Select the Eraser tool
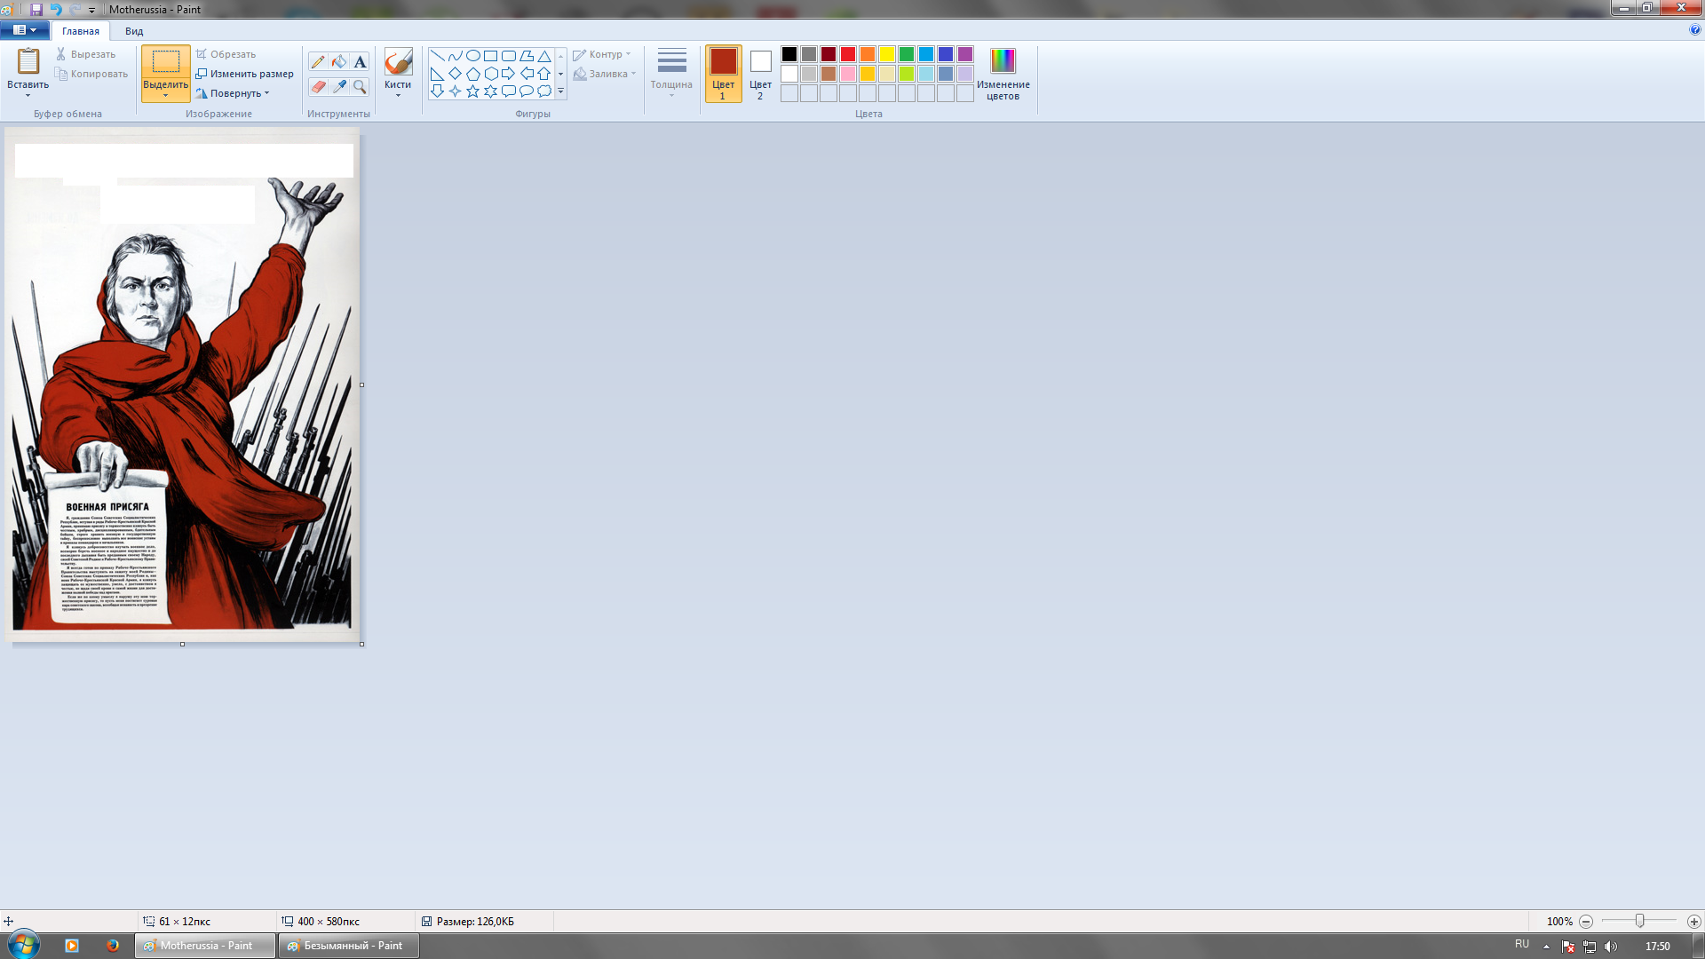Image resolution: width=1705 pixels, height=959 pixels. point(318,86)
